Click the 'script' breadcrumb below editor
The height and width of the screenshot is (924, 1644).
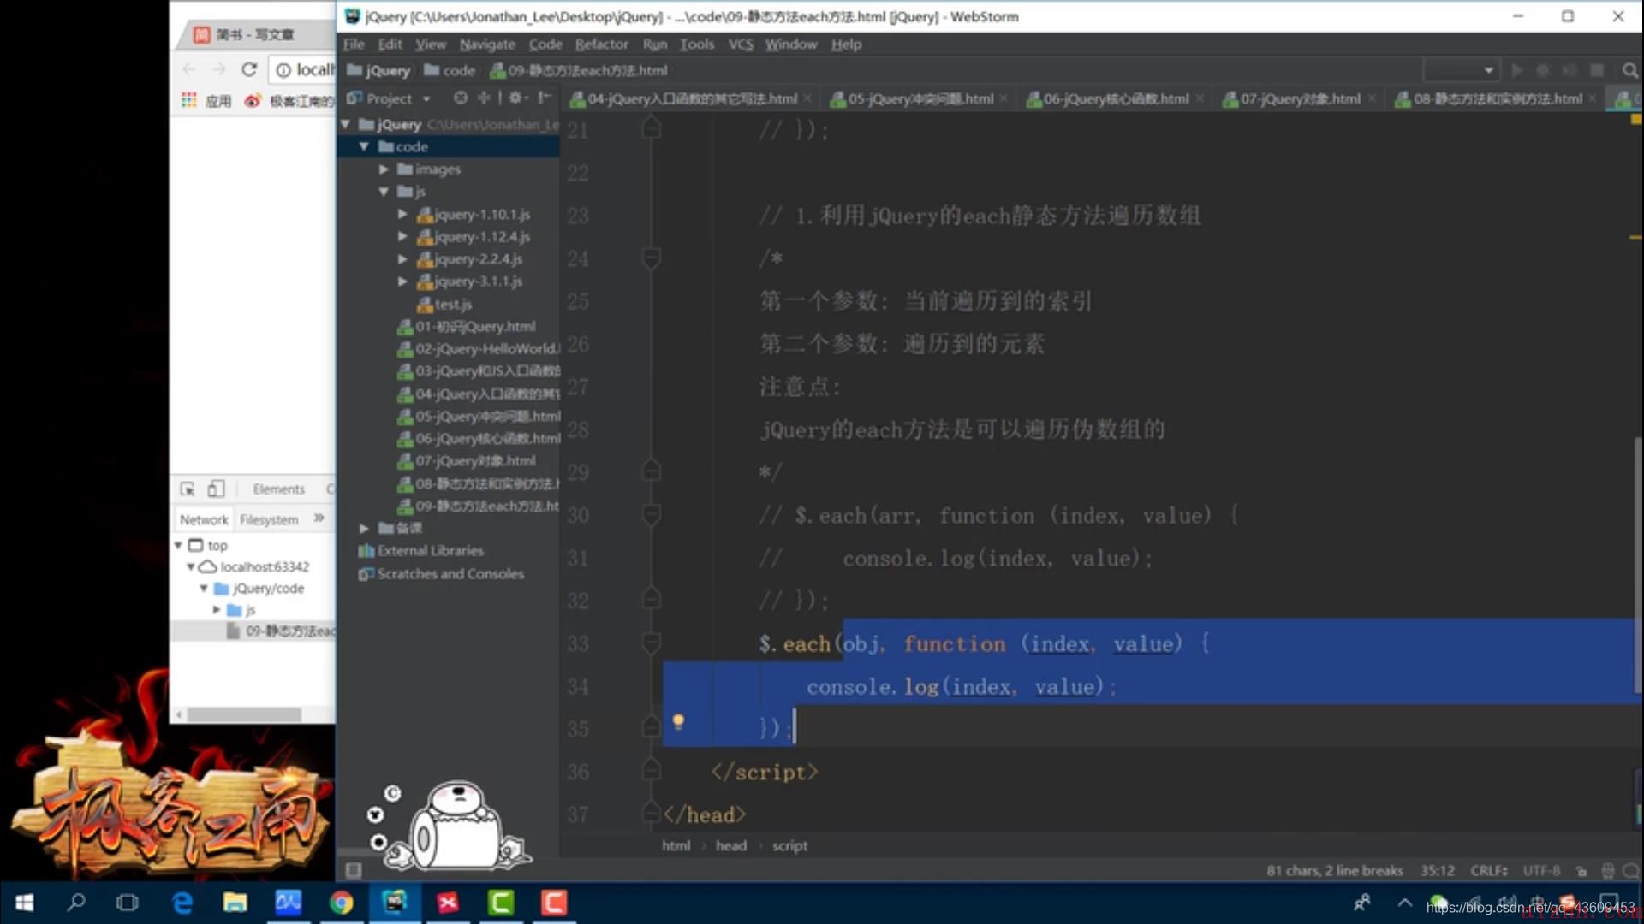tap(789, 846)
